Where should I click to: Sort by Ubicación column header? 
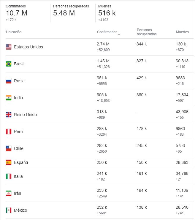[14, 32]
